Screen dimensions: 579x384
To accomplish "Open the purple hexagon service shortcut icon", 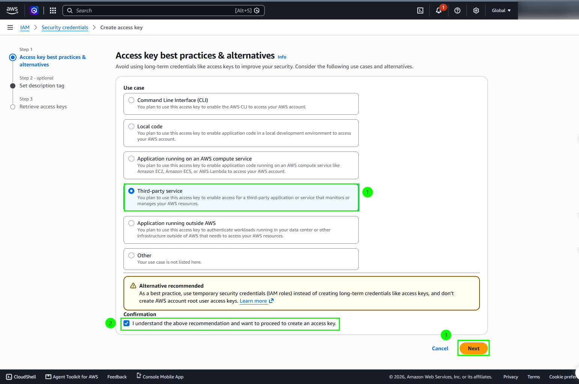I will click(34, 10).
